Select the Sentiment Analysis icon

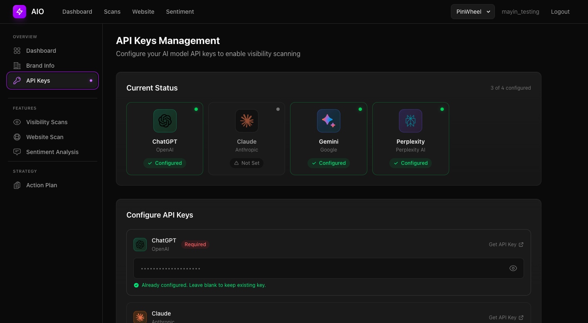click(17, 152)
